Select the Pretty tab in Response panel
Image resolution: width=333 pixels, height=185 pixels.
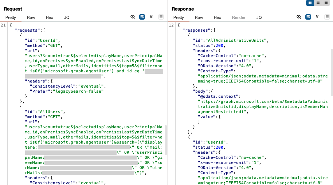pyautogui.click(x=179, y=17)
